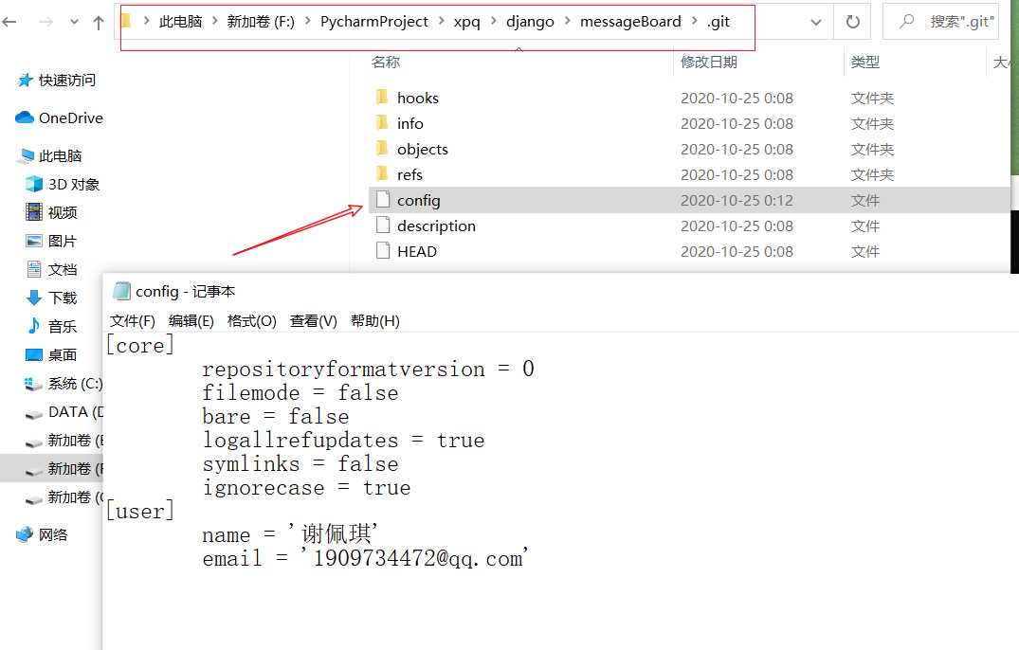
Task: Click the 下载 blue arrow icon
Action: (34, 298)
